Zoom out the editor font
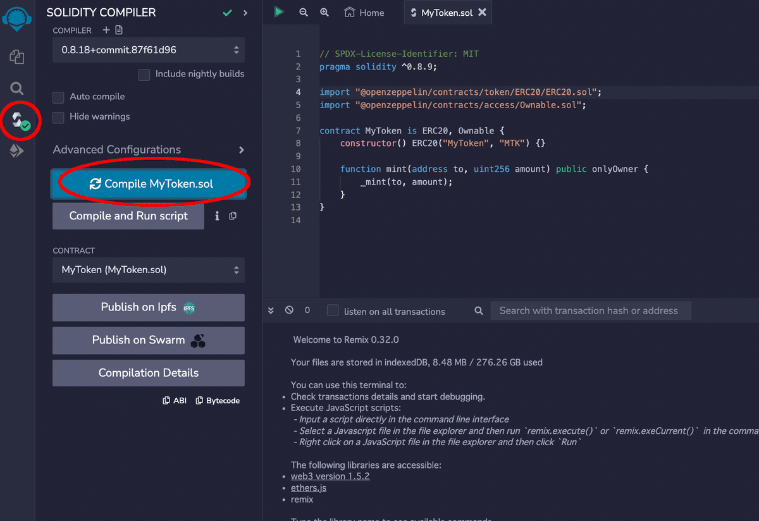The width and height of the screenshot is (759, 521). point(304,12)
